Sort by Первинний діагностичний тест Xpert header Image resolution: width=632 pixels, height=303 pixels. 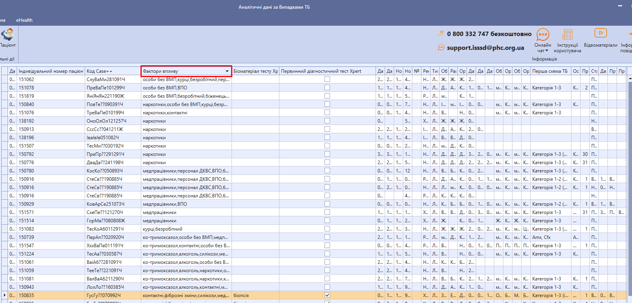click(x=327, y=71)
